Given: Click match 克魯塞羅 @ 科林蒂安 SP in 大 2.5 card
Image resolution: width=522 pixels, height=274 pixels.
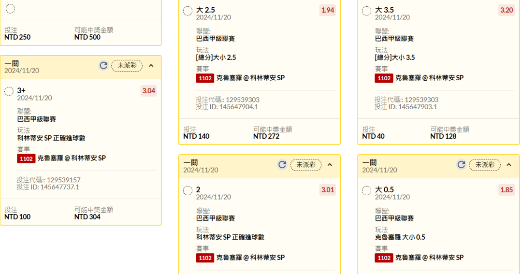Looking at the screenshot, I should (x=251, y=78).
